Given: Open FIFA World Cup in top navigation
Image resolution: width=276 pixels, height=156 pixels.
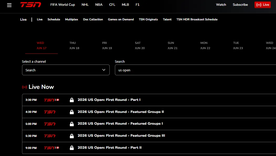Looking at the screenshot, I should (x=63, y=5).
